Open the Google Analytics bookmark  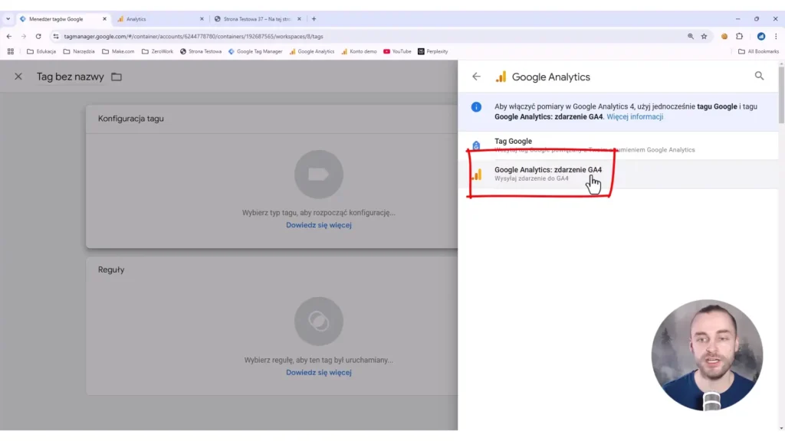point(311,51)
